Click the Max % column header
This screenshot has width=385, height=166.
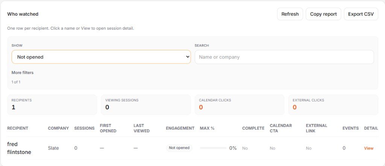pyautogui.click(x=207, y=128)
